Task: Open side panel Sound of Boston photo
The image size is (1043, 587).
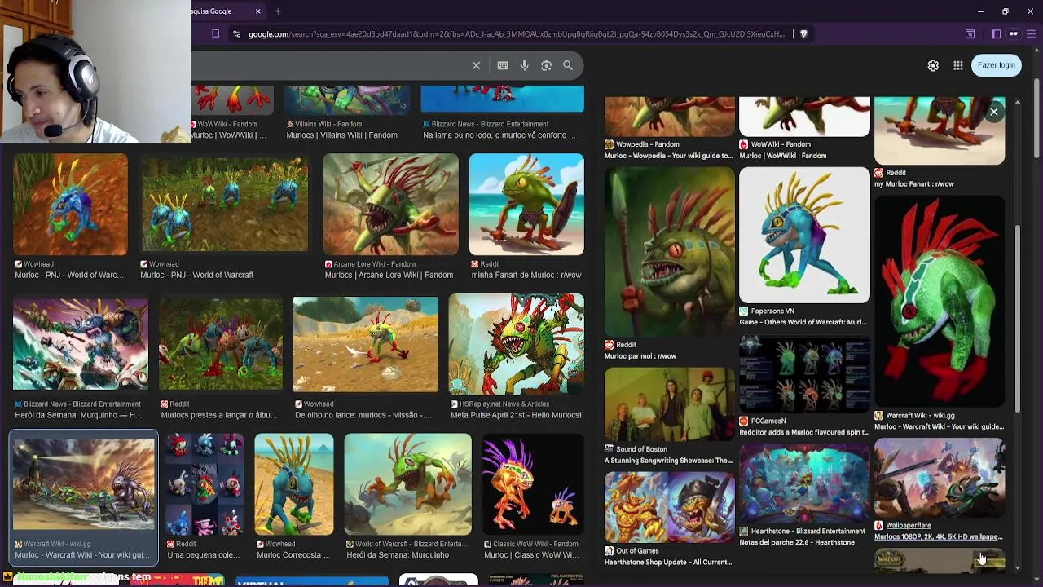Action: [x=669, y=404]
